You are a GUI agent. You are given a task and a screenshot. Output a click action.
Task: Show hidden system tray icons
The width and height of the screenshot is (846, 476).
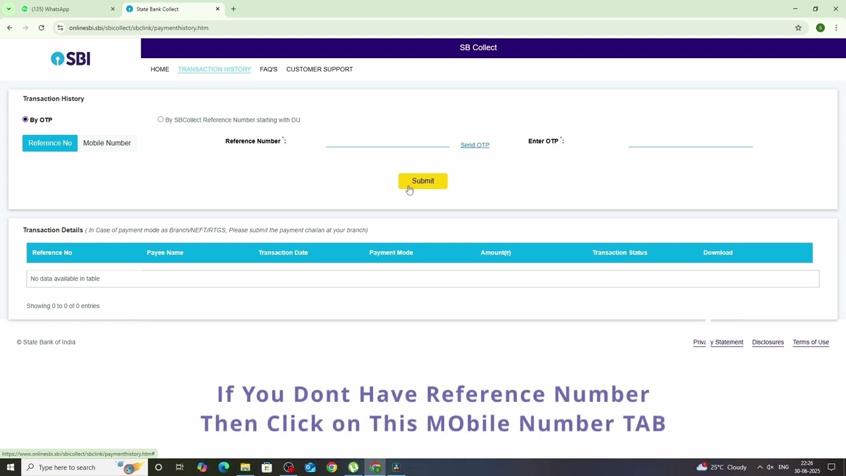click(x=759, y=467)
